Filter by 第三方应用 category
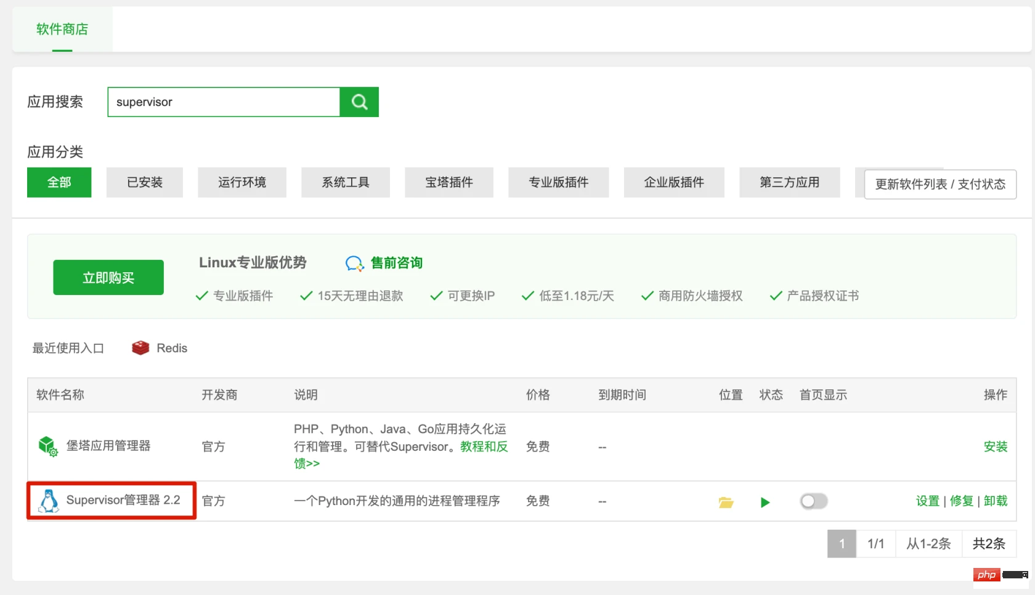 [790, 182]
